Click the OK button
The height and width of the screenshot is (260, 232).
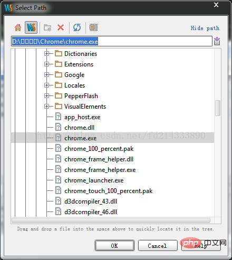click(x=114, y=246)
